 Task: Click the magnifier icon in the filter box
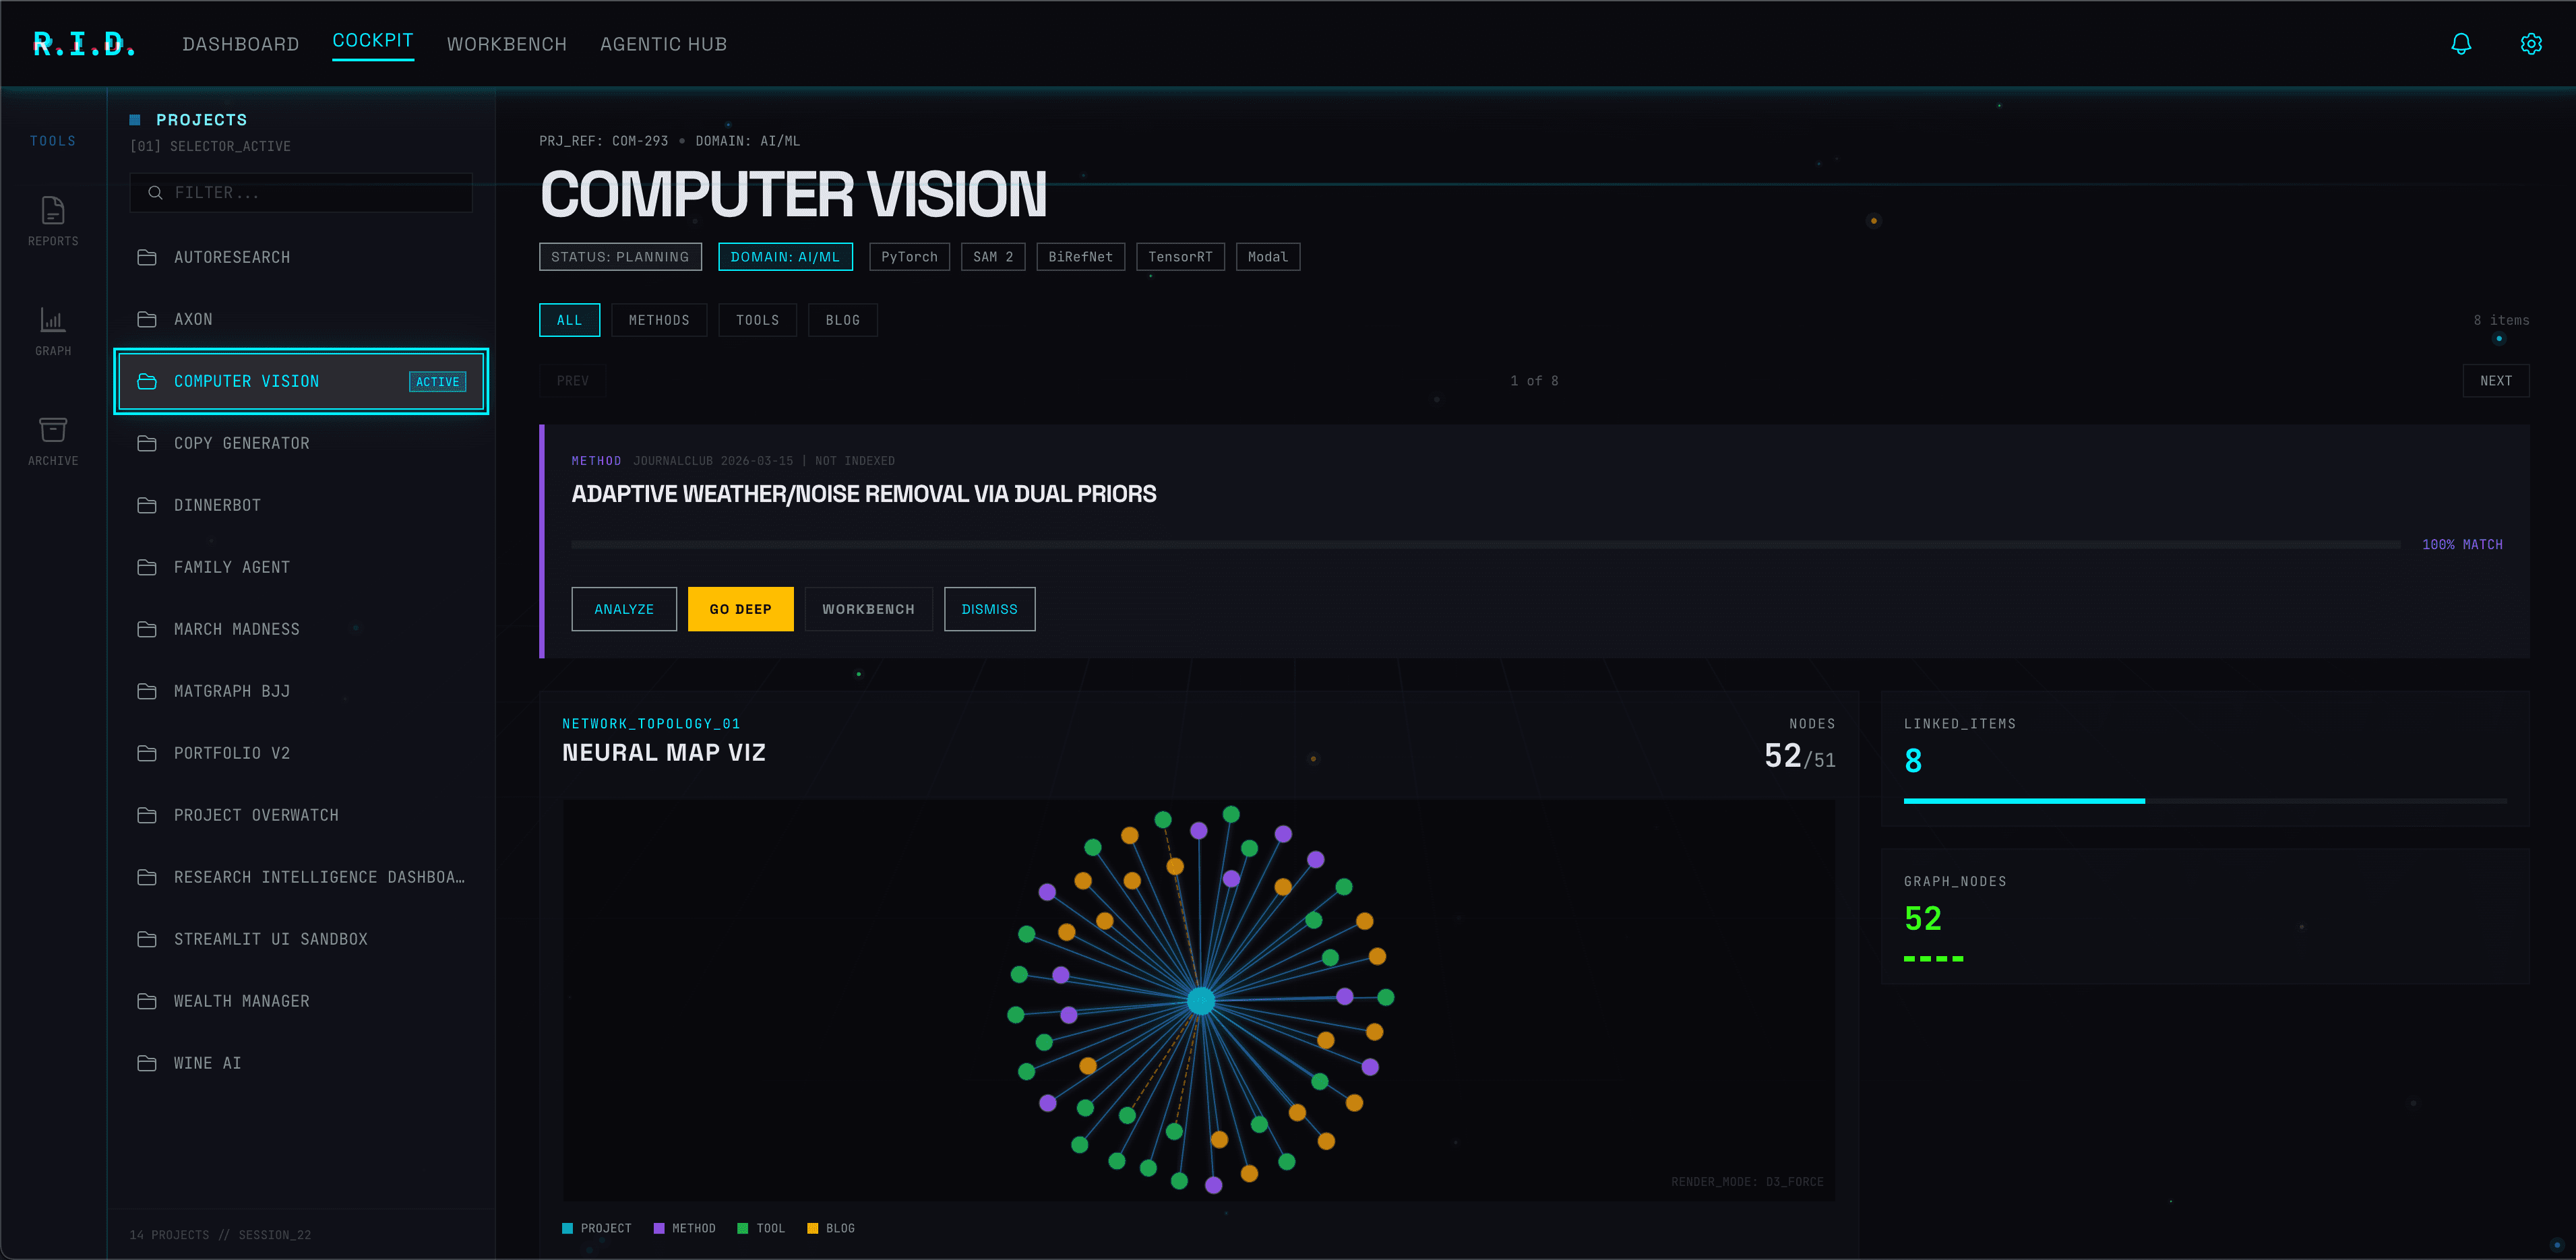coord(156,192)
